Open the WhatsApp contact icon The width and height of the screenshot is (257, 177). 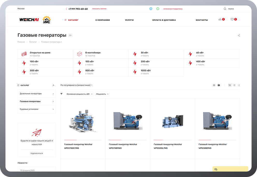pyautogui.click(x=158, y=9)
